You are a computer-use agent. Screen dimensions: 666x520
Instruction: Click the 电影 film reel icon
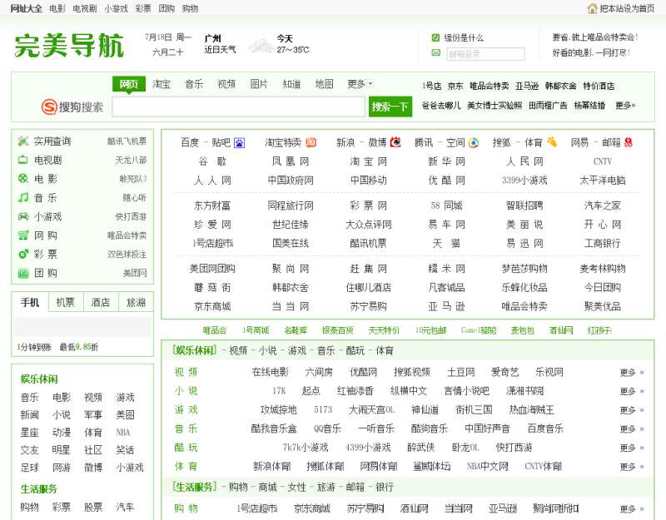[23, 179]
